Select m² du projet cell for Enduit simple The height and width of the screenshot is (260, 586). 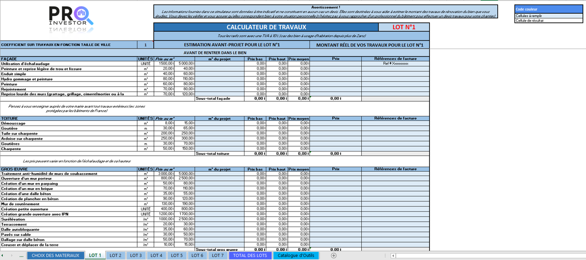pyautogui.click(x=219, y=74)
